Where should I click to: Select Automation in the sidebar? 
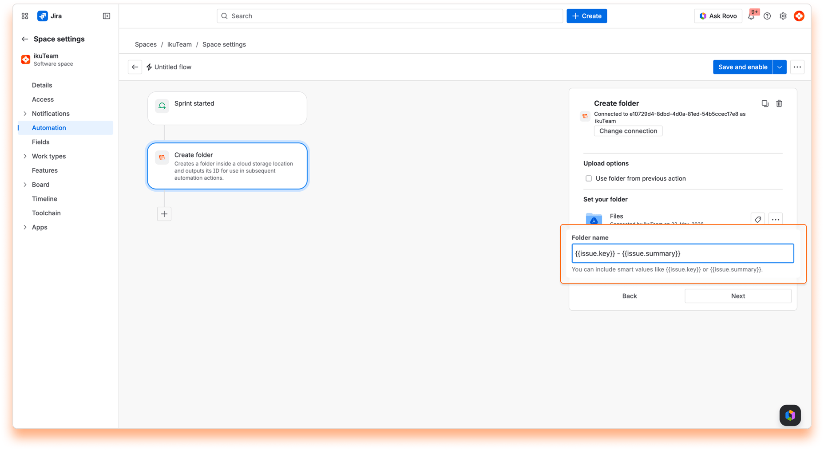click(x=66, y=128)
